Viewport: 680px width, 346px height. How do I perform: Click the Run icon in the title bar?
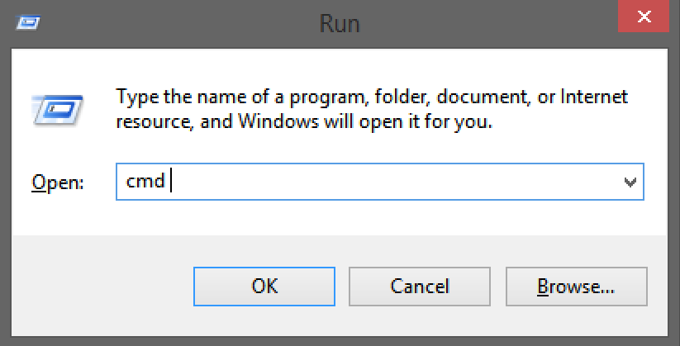pos(28,22)
